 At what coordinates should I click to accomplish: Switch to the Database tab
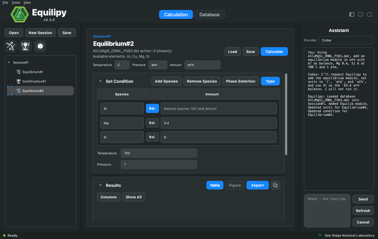[209, 14]
